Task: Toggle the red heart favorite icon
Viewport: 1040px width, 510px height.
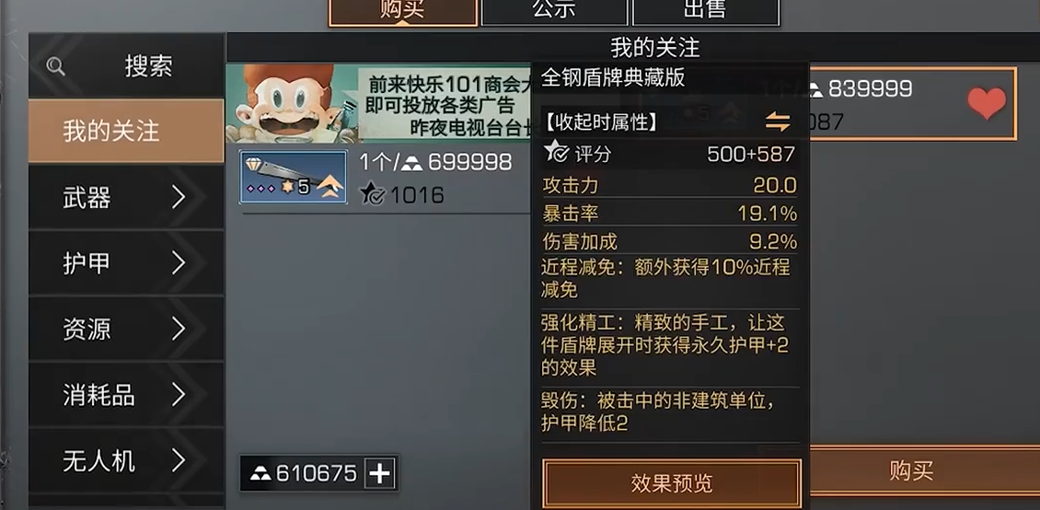Action: coord(987,104)
